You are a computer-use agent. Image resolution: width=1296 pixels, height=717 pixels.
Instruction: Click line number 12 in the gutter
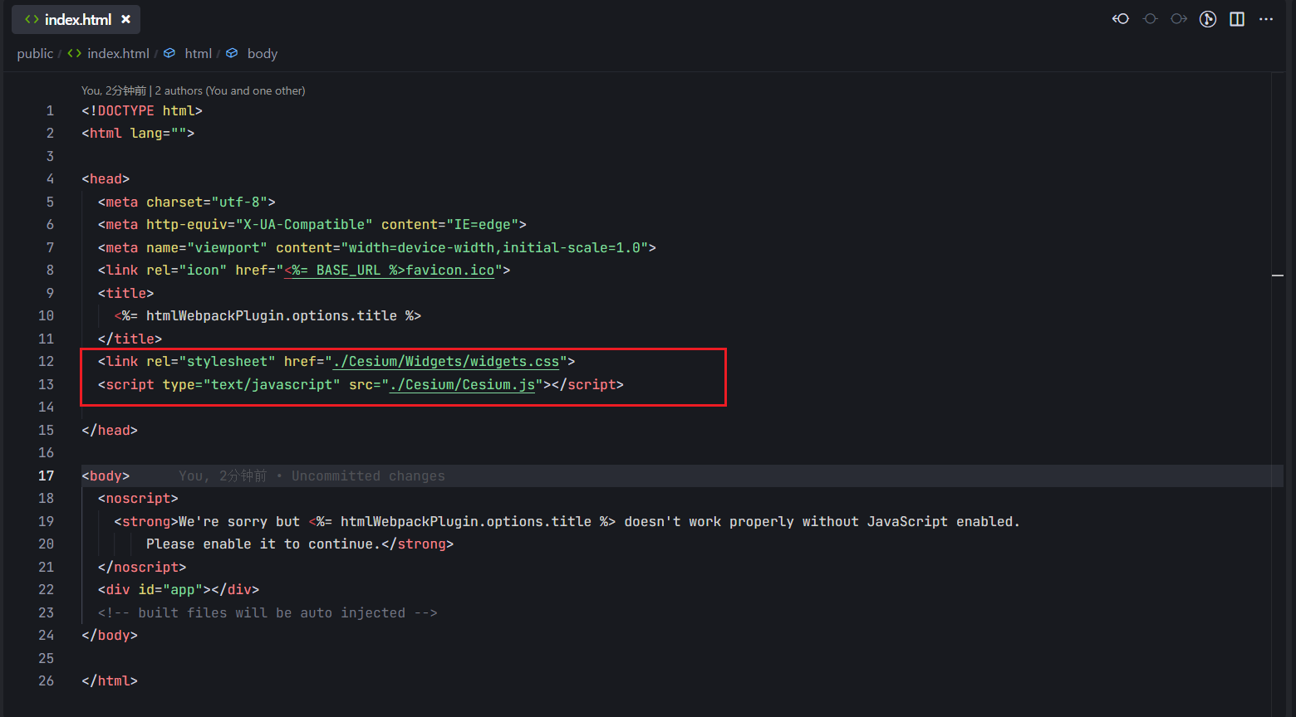point(46,362)
